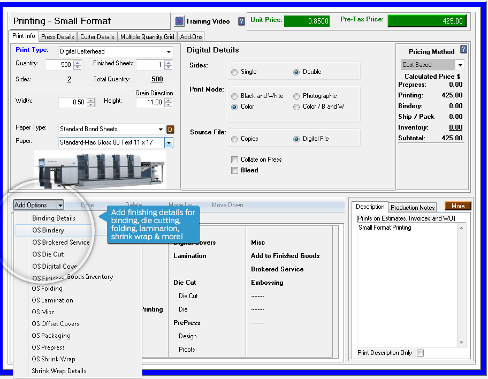This screenshot has height=379, width=488.
Task: Click the More button
Action: pos(457,206)
